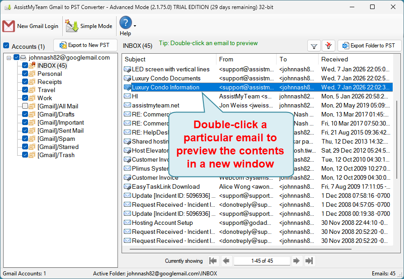Open the Help question mark icon
404x279 pixels.
click(126, 23)
